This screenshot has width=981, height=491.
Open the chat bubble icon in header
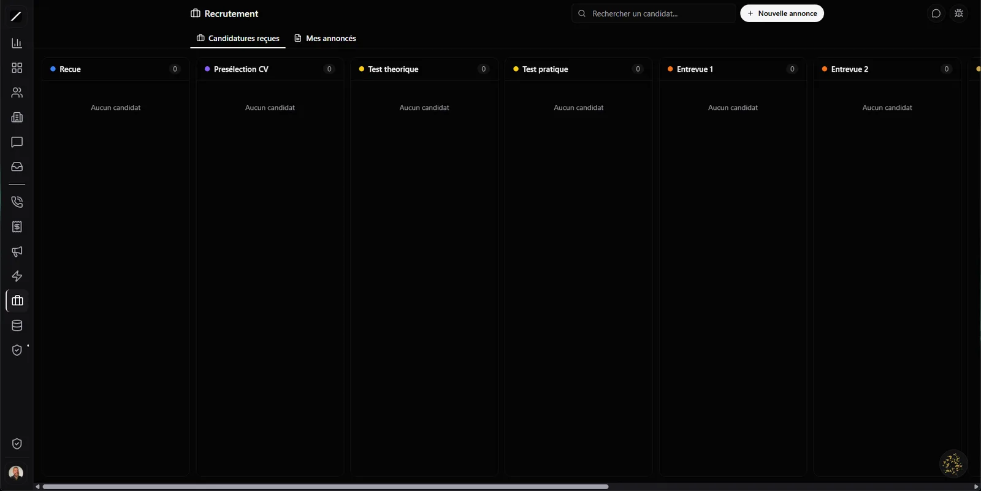pyautogui.click(x=936, y=13)
